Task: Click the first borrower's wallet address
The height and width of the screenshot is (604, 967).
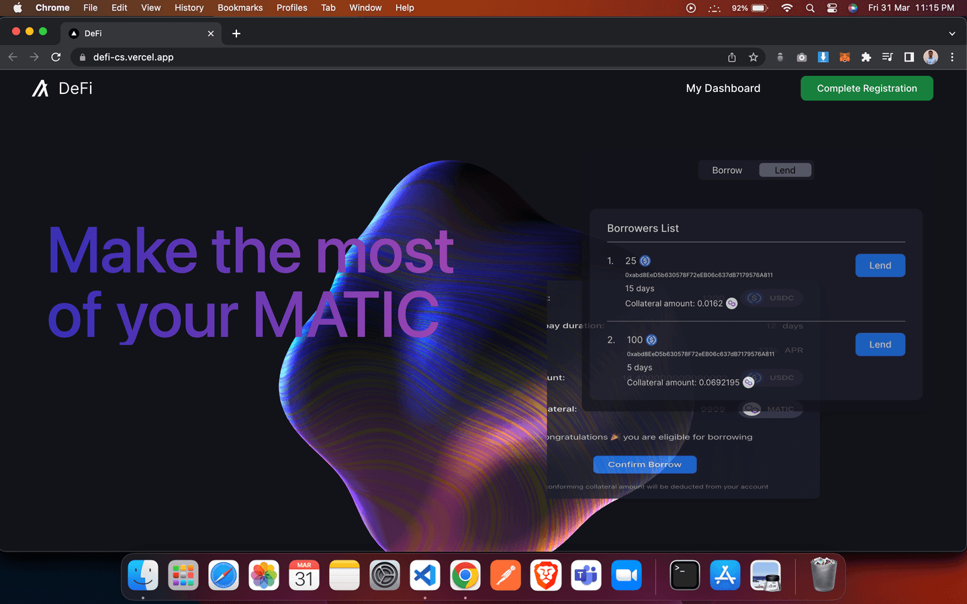Action: [x=699, y=275]
